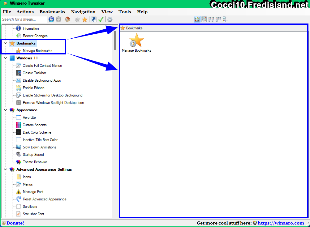This screenshot has height=227, width=310.
Task: Open the Tools menu
Action: [125, 12]
